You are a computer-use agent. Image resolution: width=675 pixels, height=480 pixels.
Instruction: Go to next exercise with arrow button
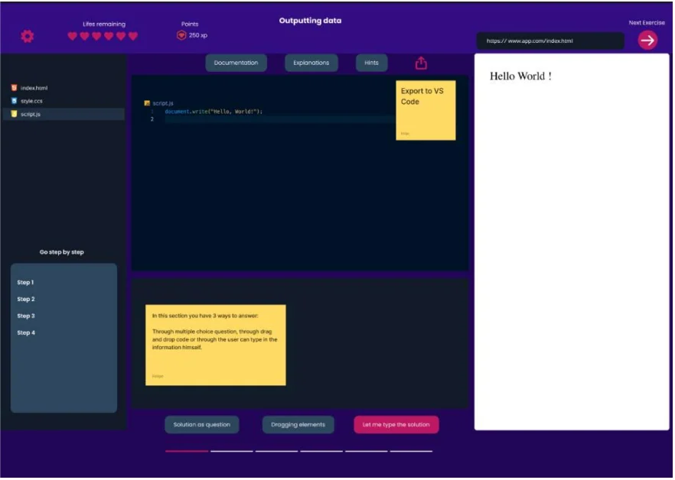(x=647, y=41)
